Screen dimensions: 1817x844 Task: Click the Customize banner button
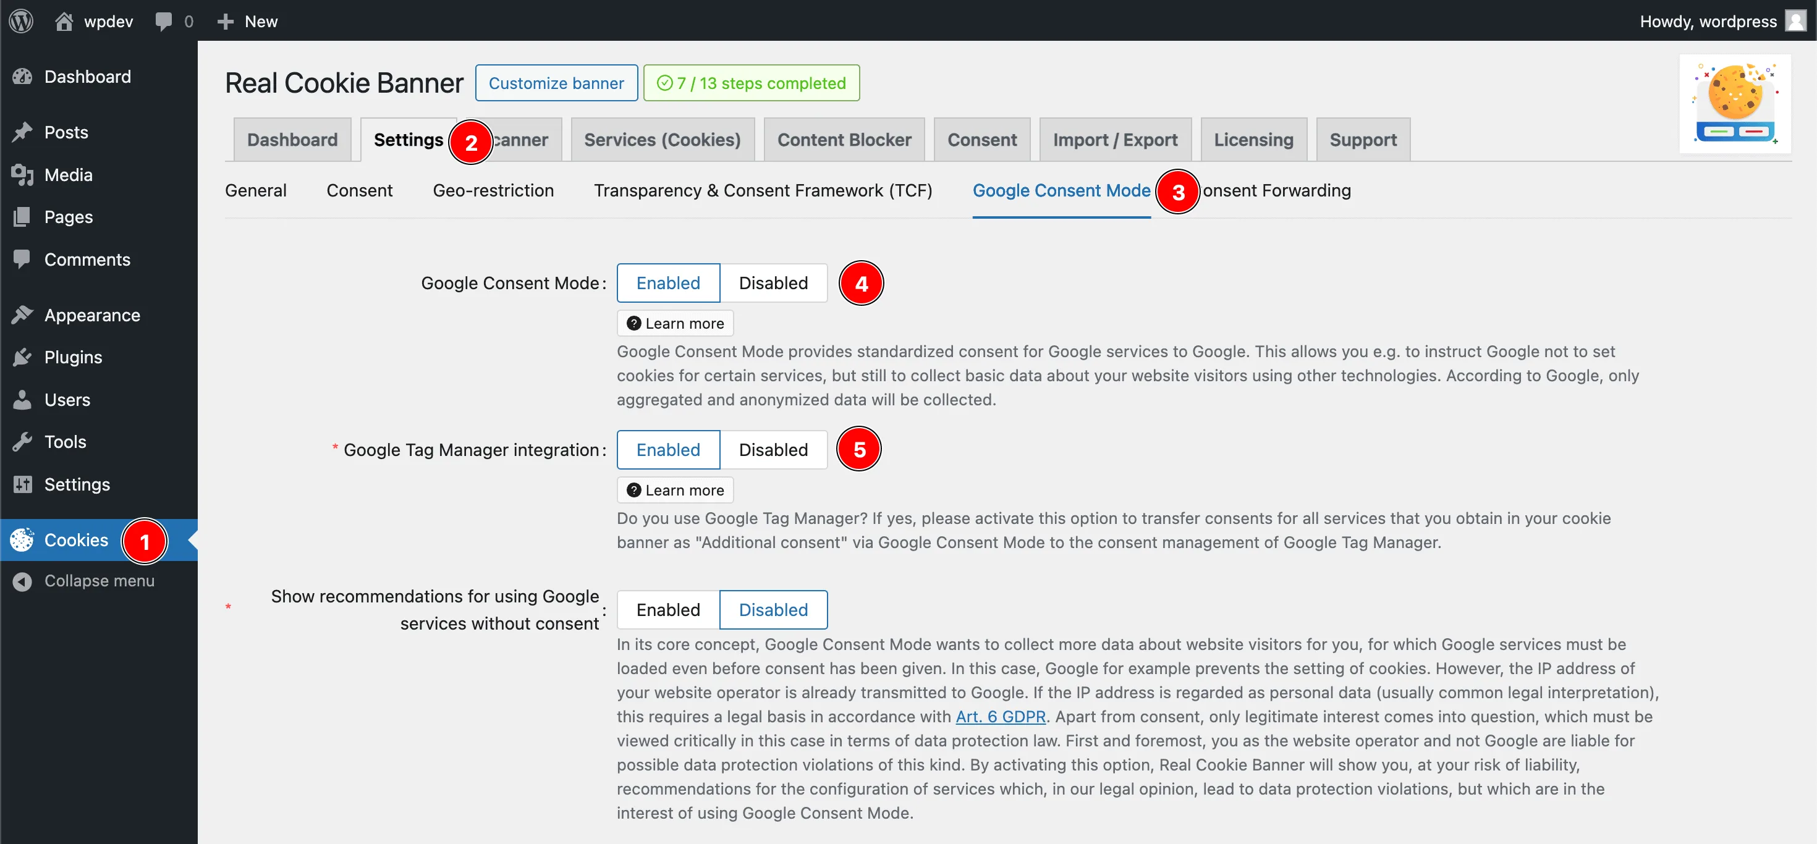click(x=556, y=83)
